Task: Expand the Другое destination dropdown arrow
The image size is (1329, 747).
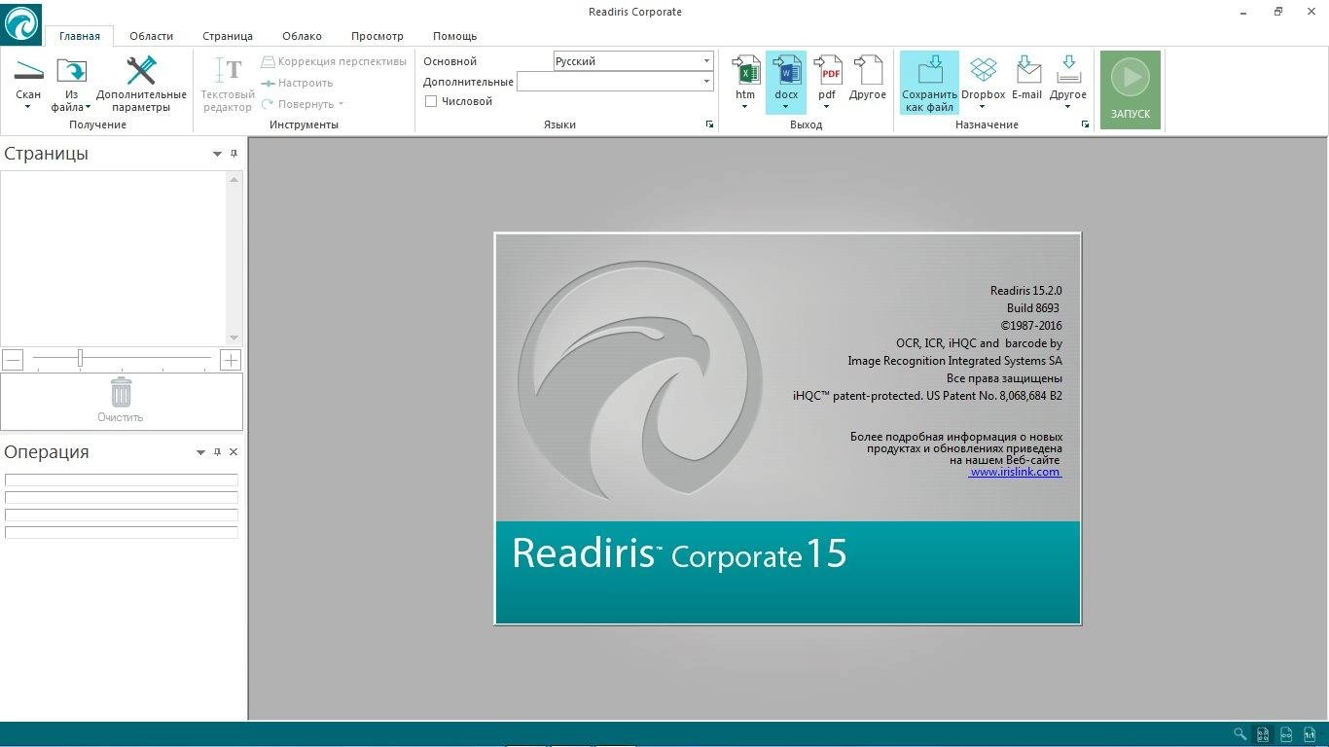Action: 1068,107
